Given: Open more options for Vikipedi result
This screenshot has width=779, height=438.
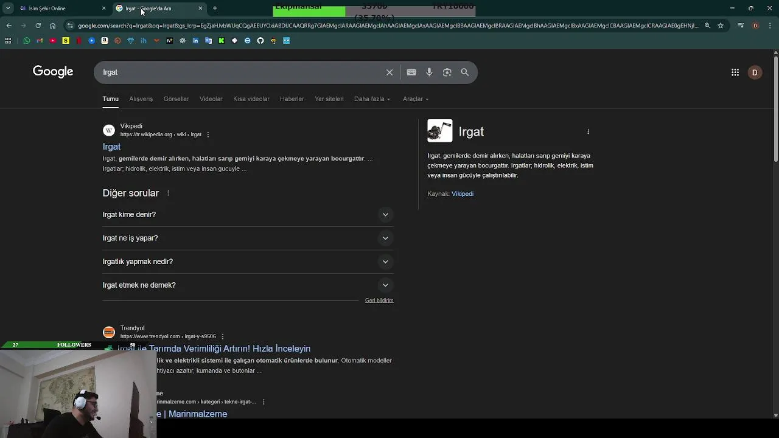Looking at the screenshot, I should pyautogui.click(x=208, y=134).
